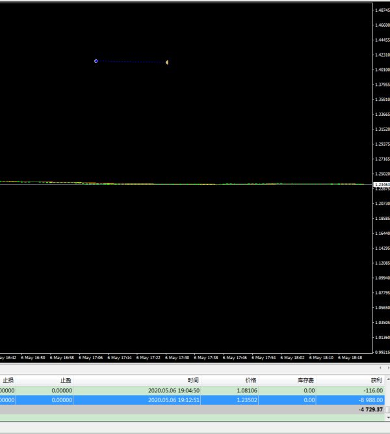Click the yellow trade exit arrow marker

coord(167,62)
